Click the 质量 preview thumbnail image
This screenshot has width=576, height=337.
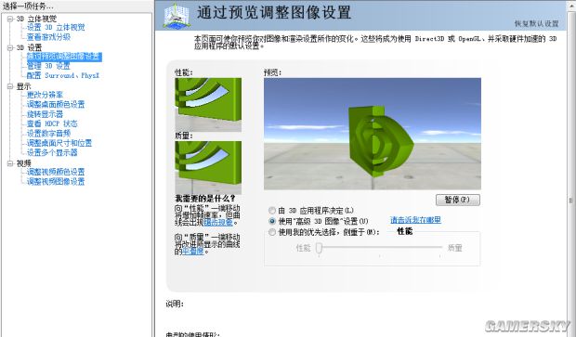pyautogui.click(x=208, y=167)
